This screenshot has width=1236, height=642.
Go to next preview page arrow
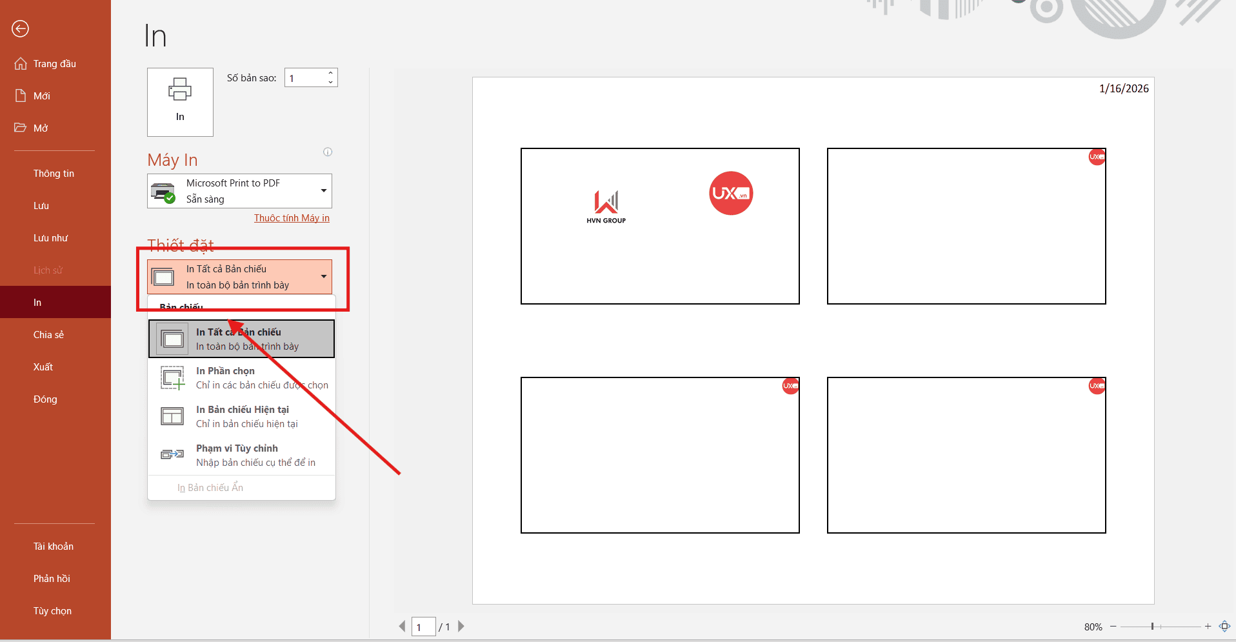click(x=461, y=627)
